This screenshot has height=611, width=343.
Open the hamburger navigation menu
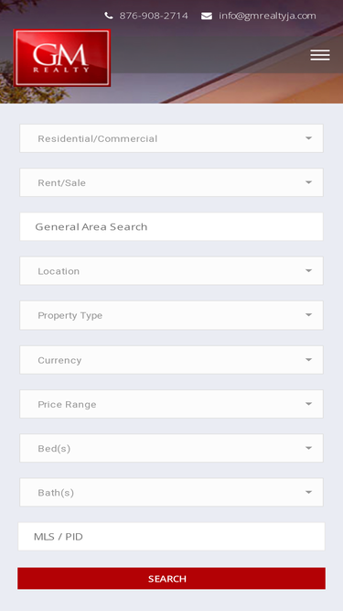click(320, 55)
